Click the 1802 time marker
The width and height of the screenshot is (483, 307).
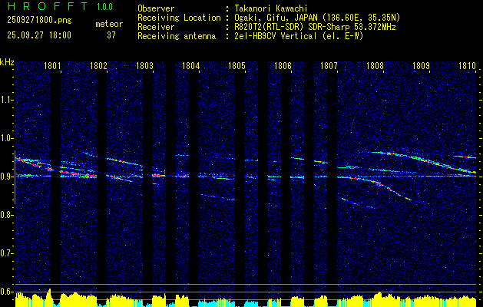[98, 66]
